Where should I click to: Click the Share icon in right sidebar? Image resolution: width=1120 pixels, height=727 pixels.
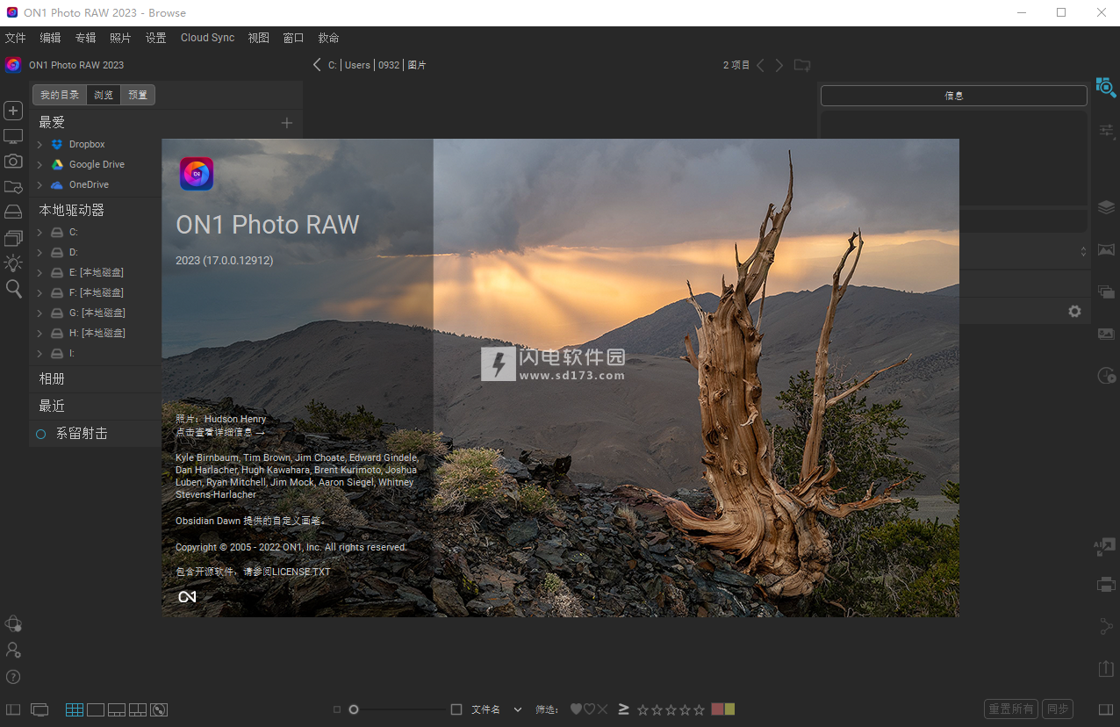tap(1106, 626)
